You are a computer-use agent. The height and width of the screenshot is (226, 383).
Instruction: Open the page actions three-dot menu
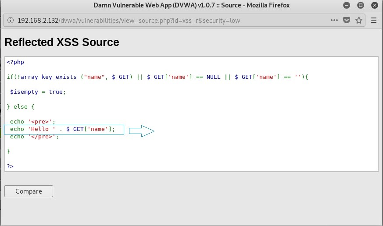pyautogui.click(x=334, y=21)
